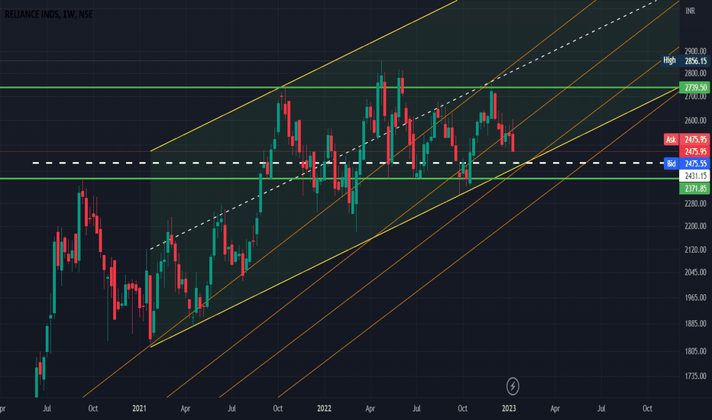
Task: Click the 2800.00 price axis value
Action: 695,73
